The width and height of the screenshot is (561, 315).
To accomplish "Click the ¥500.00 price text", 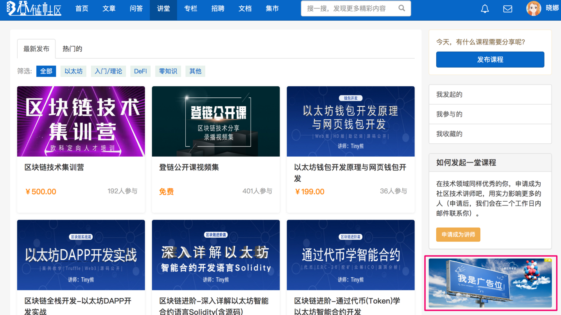I will [x=41, y=192].
